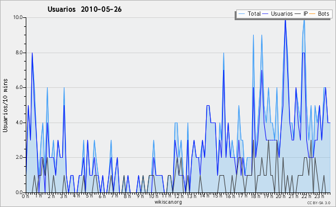Click the '5 h' x-axis label
The height and width of the screenshot is (207, 336).
(89, 196)
